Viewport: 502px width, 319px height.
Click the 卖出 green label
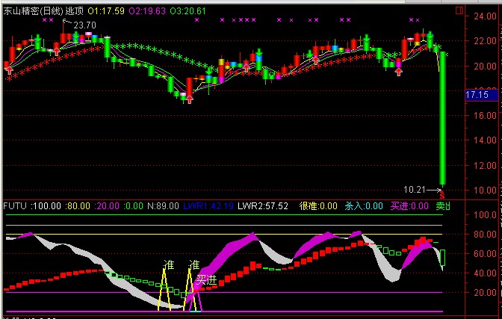click(x=444, y=205)
